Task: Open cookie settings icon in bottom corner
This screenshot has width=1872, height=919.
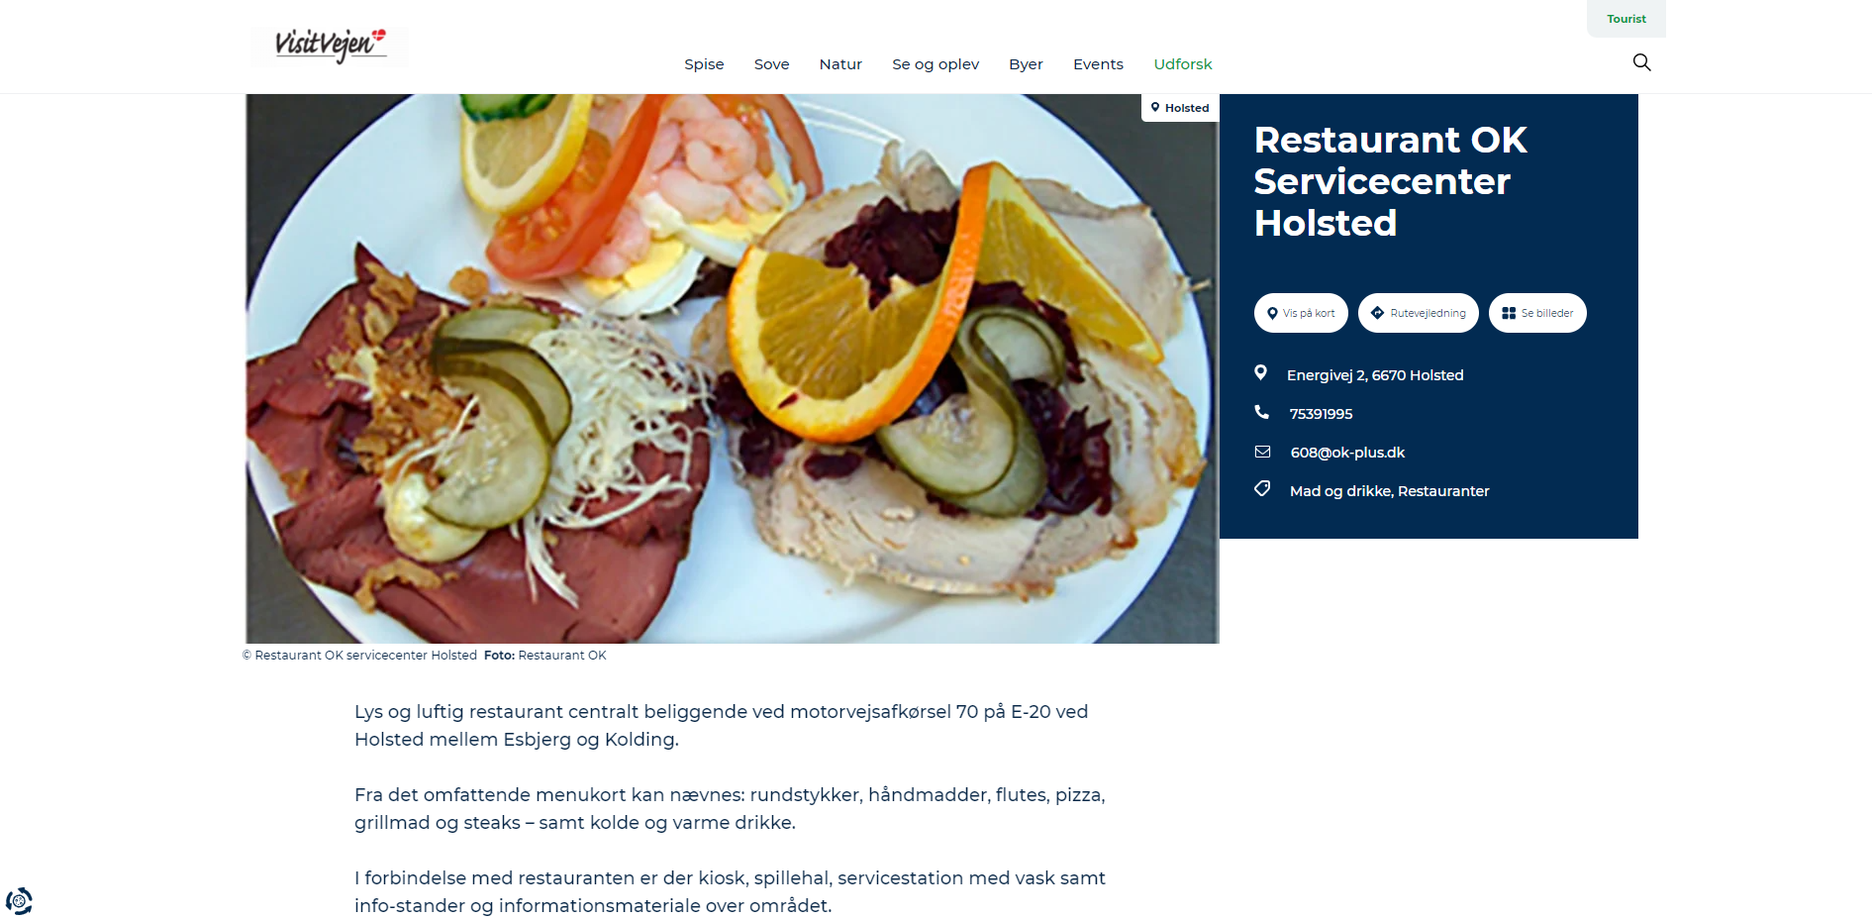Action: [19, 901]
